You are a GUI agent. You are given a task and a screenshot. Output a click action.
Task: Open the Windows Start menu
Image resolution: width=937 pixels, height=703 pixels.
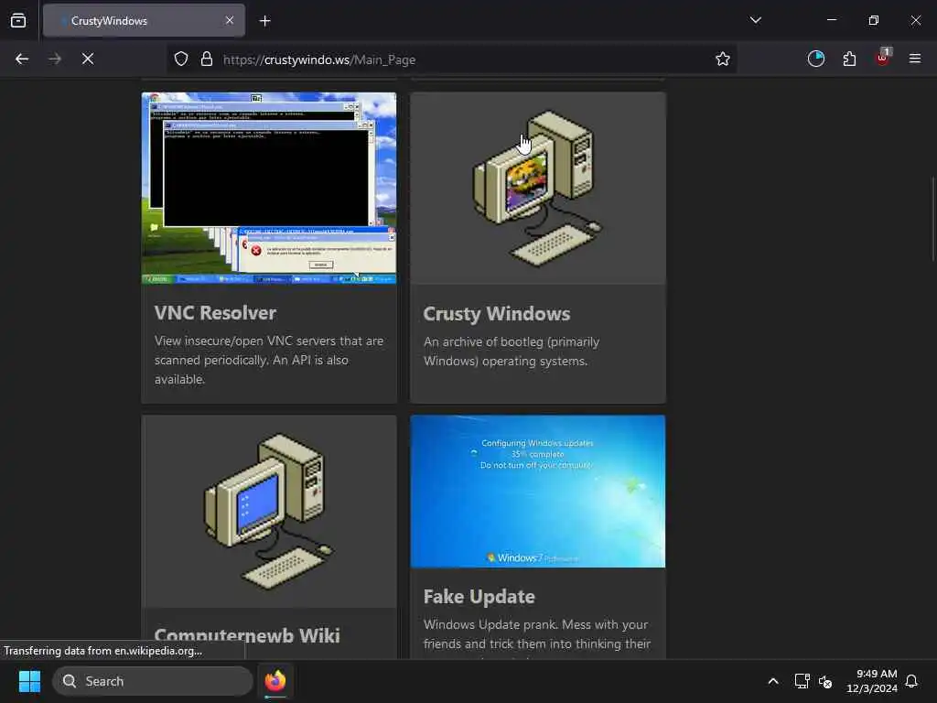click(29, 681)
